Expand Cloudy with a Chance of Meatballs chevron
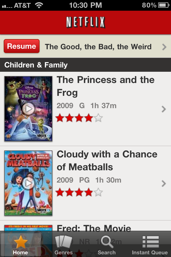171x257 pixels. pyautogui.click(x=164, y=183)
